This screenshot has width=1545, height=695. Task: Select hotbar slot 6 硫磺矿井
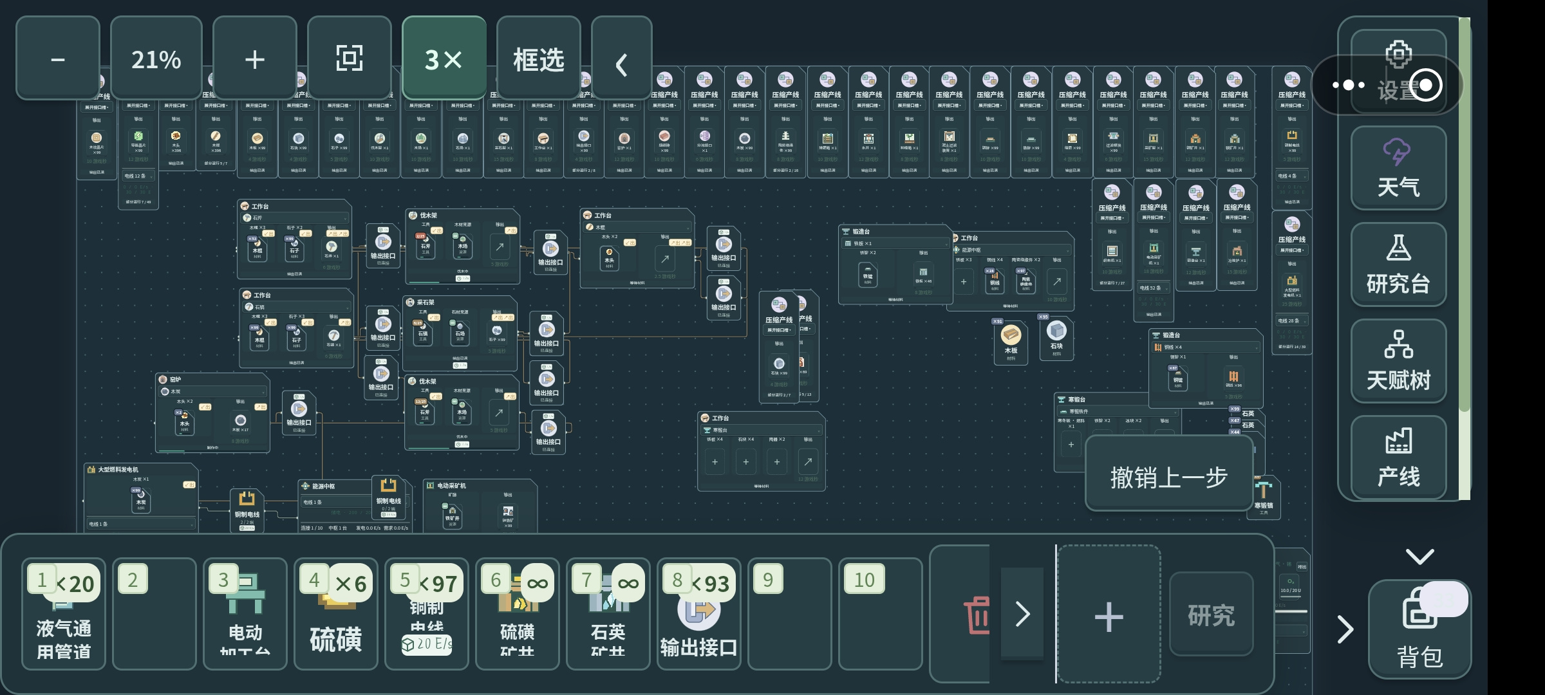pos(518,614)
